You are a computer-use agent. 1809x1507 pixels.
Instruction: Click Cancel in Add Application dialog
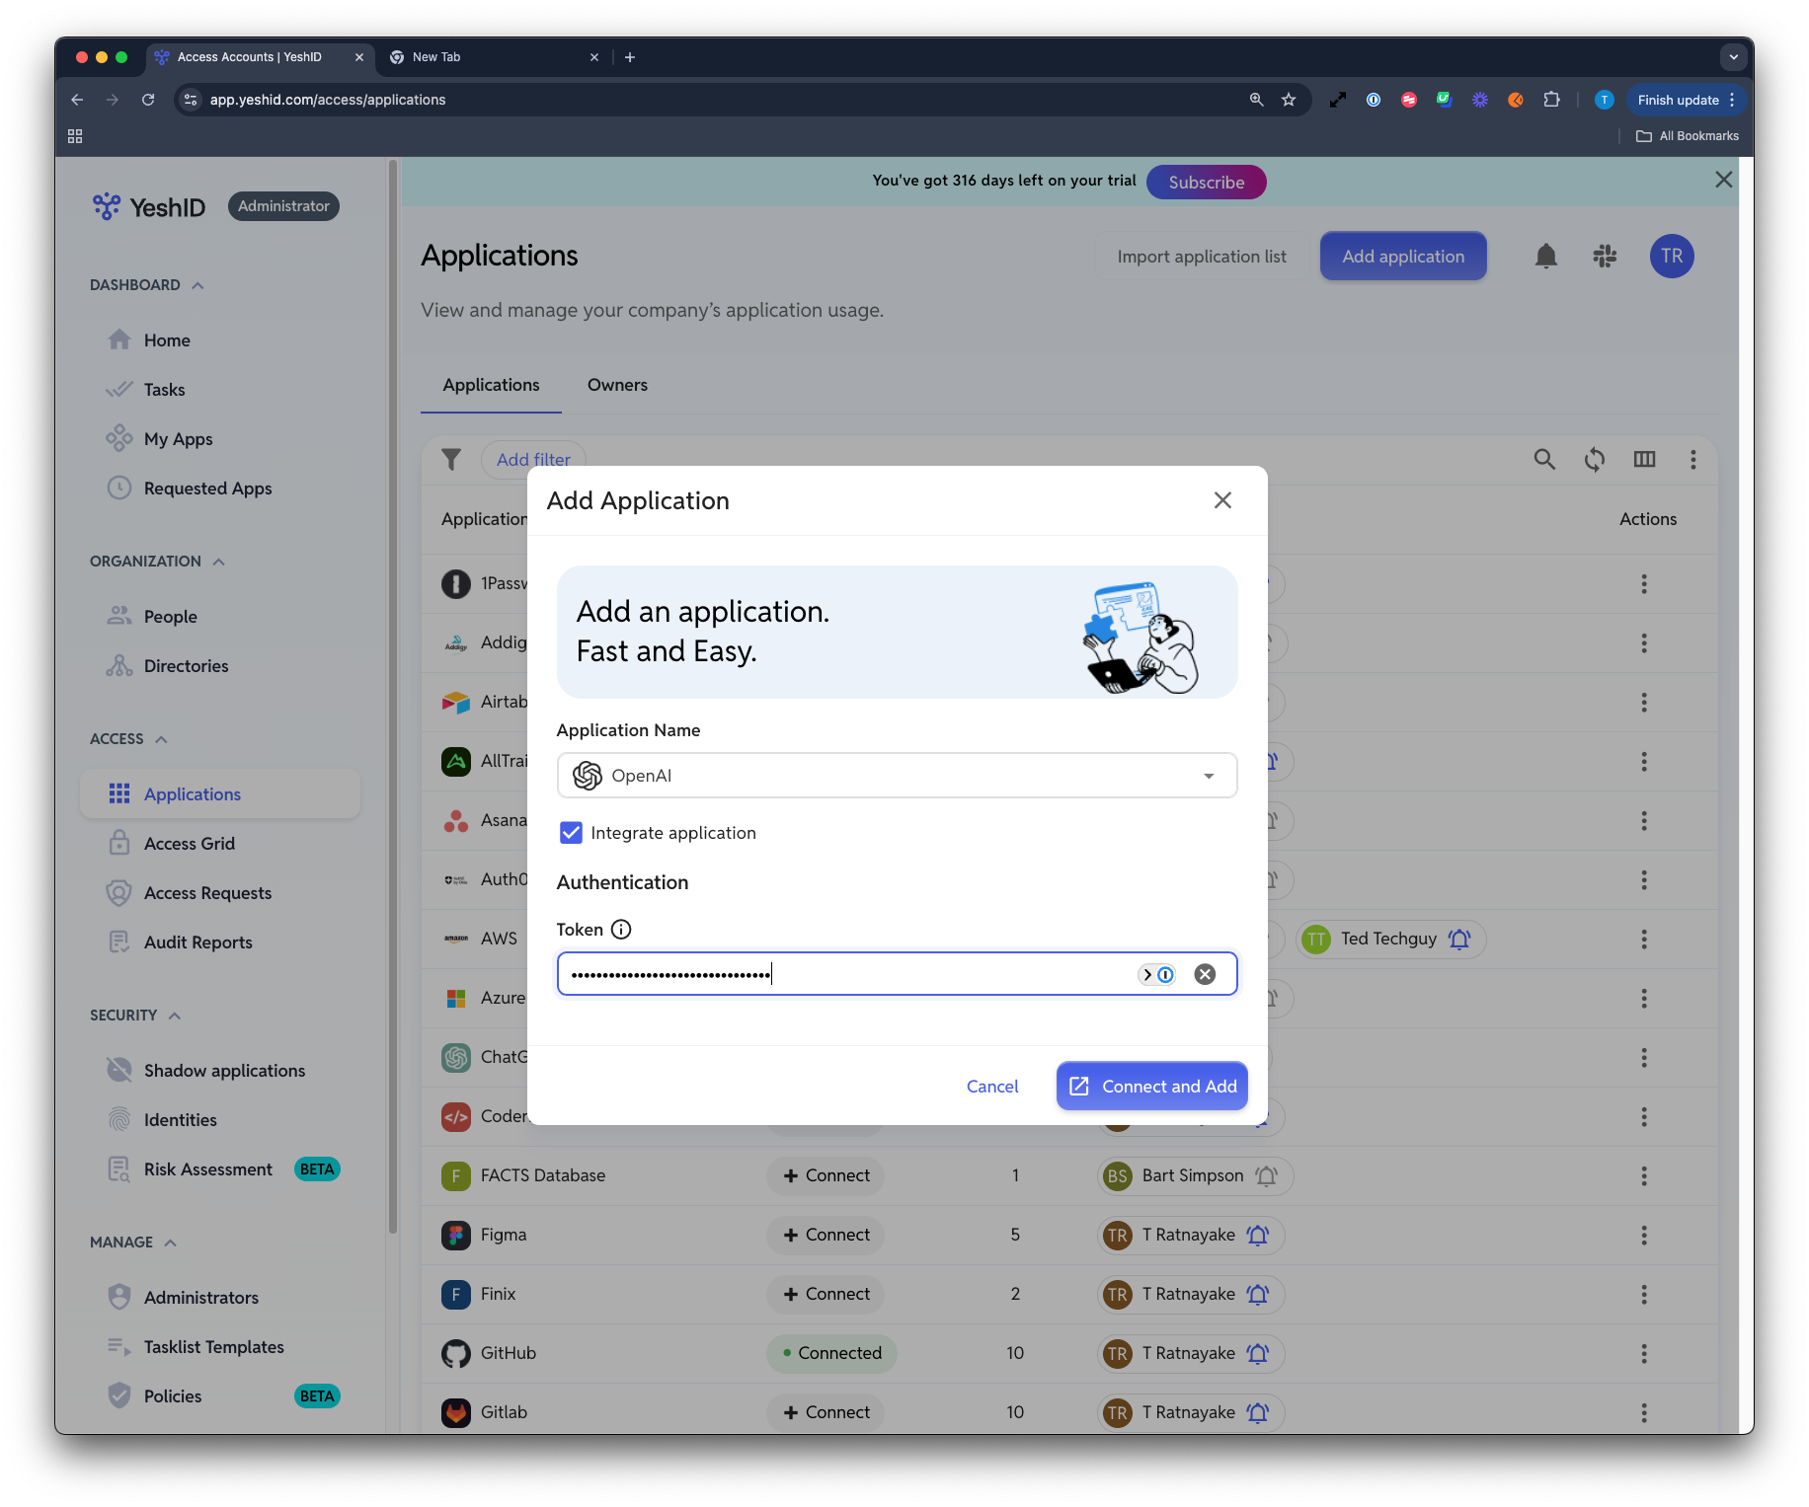tap(992, 1087)
